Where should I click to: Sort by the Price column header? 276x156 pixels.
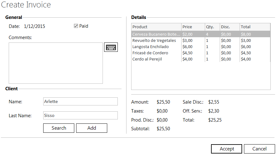point(193,27)
